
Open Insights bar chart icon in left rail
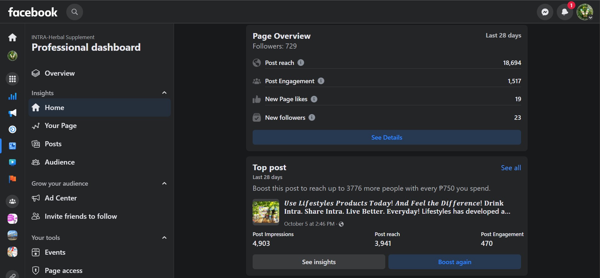pyautogui.click(x=12, y=96)
